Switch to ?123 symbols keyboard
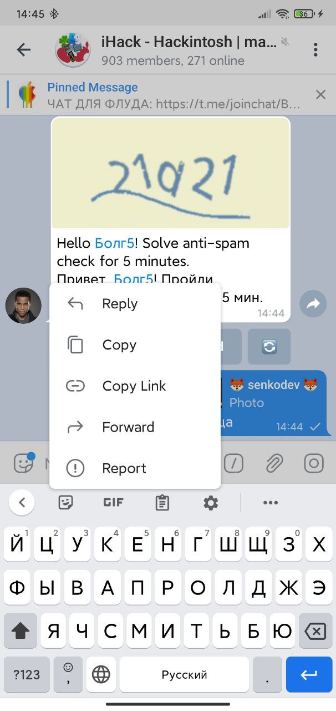 [27, 674]
